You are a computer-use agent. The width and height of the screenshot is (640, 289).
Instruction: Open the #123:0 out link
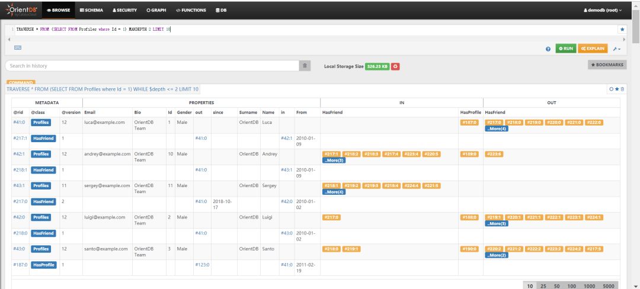(202, 265)
